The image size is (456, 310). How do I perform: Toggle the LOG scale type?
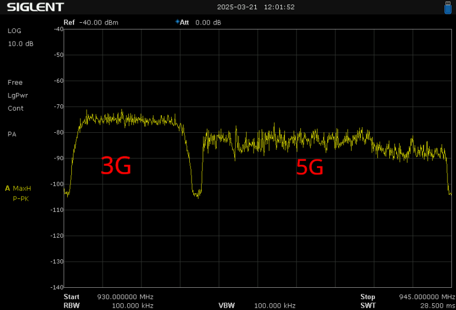[14, 31]
